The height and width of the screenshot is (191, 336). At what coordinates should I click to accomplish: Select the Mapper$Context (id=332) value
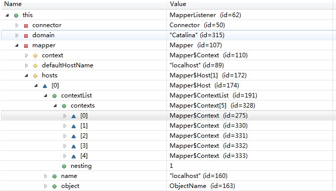tap(208, 146)
